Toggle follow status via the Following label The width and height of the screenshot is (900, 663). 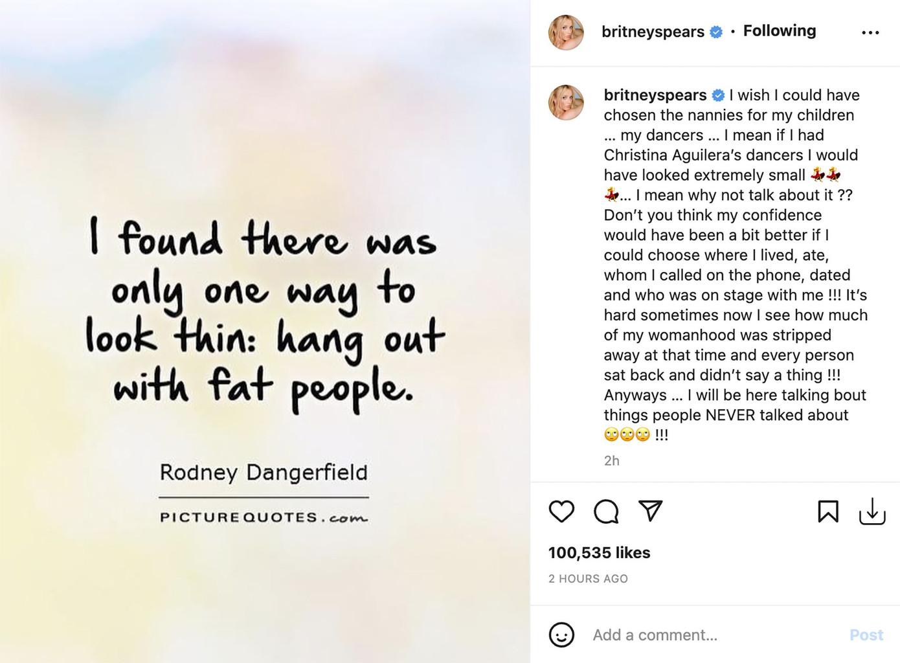(x=780, y=30)
